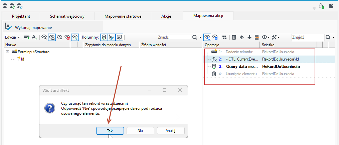Switch to the Schemat wejściowy tab
This screenshot has width=339, height=145.
click(x=67, y=16)
